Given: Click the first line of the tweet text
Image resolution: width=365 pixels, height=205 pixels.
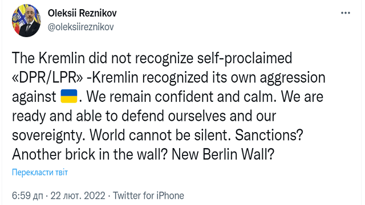Looking at the screenshot, I should [152, 58].
